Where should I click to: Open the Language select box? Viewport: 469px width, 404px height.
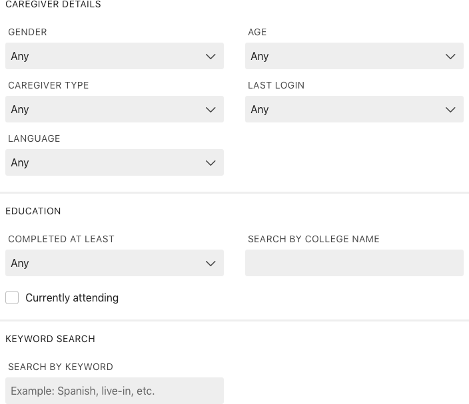(x=100, y=163)
